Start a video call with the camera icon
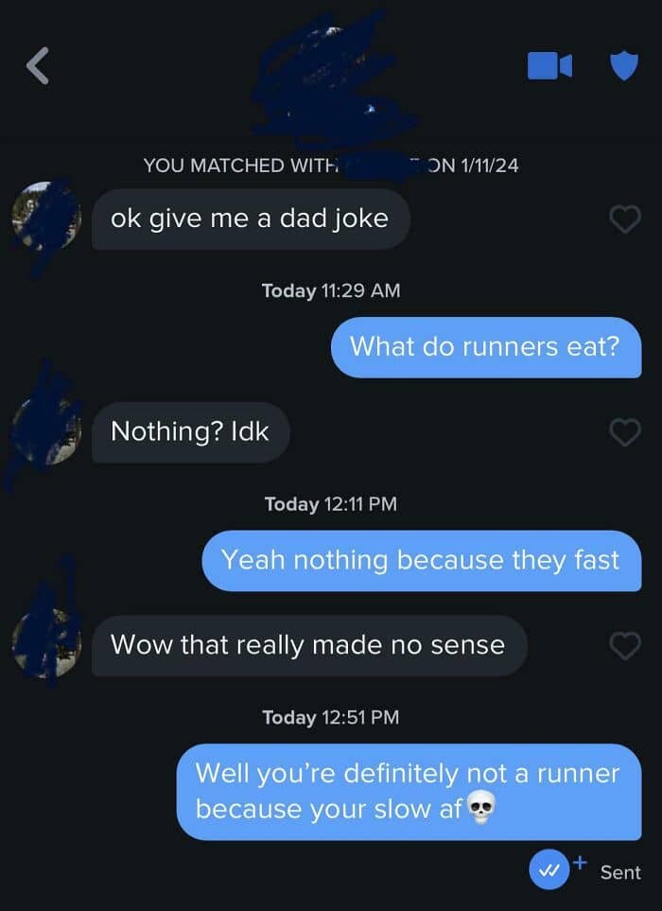 coord(549,65)
